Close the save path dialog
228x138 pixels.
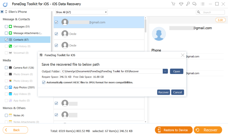[x=183, y=55]
